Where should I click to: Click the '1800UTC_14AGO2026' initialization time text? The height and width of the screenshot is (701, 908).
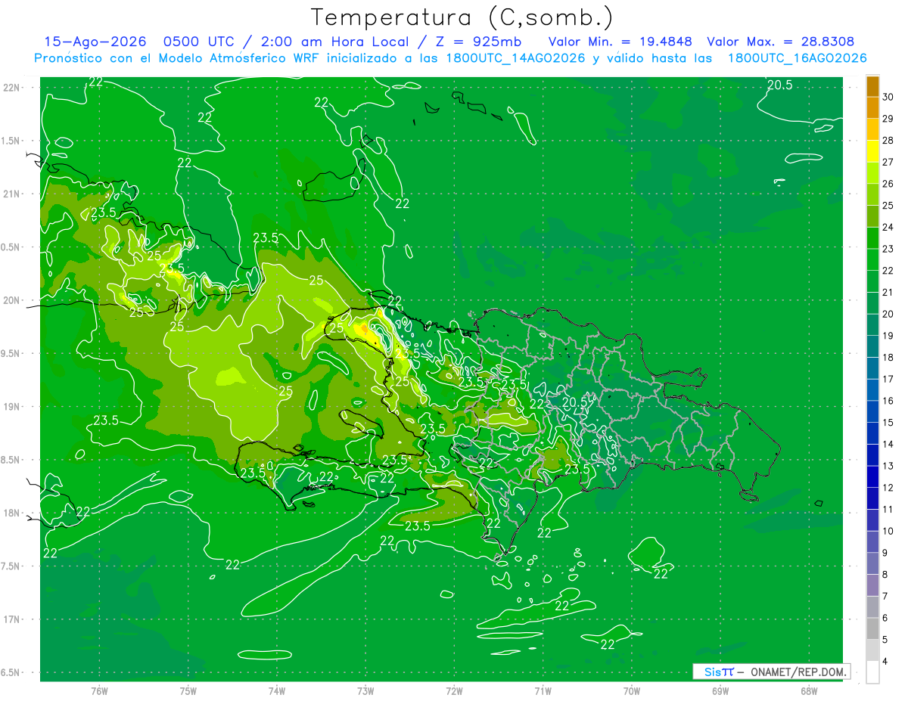517,58
